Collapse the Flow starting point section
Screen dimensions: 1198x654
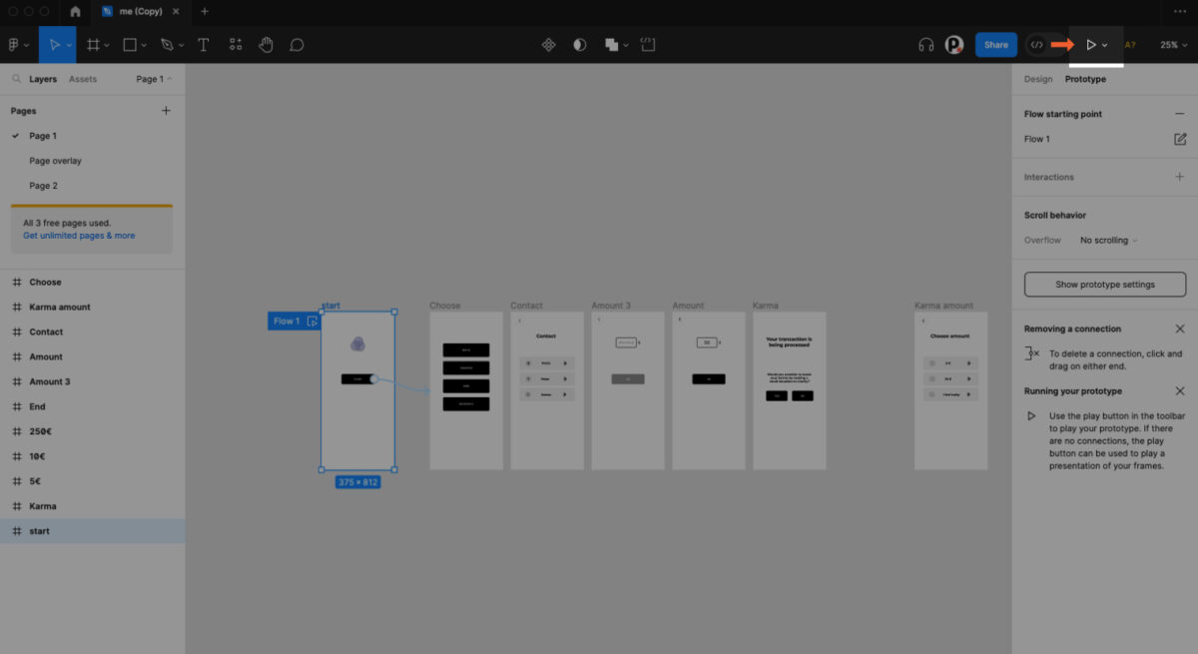pyautogui.click(x=1180, y=113)
